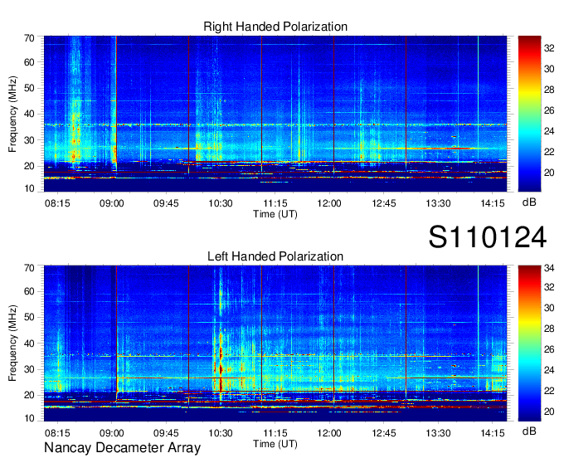
Task: Click the '70' frequency tick of Right Handed plot
Action: click(29, 38)
